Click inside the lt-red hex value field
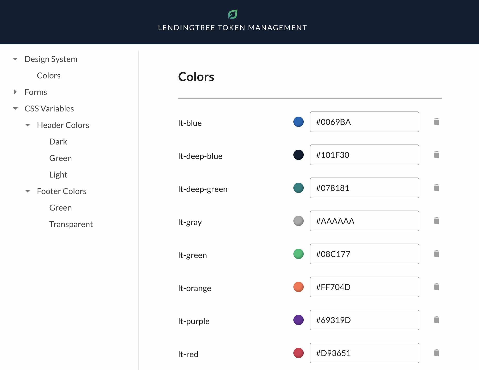 (x=364, y=353)
